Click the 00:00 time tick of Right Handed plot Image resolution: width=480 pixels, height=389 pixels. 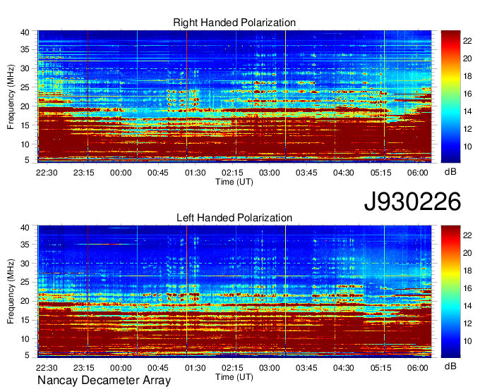(x=121, y=173)
